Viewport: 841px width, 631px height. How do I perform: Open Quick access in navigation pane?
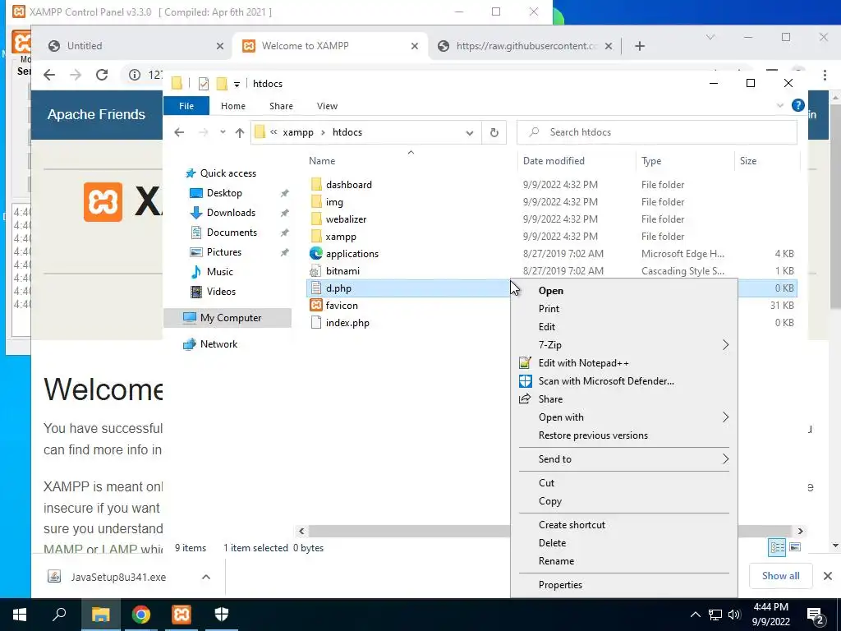[228, 173]
